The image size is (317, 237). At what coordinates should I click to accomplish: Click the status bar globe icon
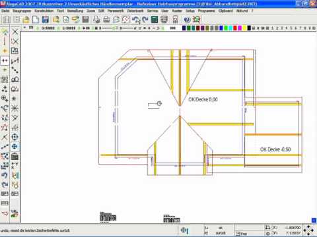click(184, 230)
